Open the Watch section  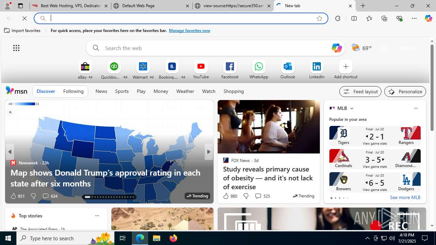[x=208, y=92]
